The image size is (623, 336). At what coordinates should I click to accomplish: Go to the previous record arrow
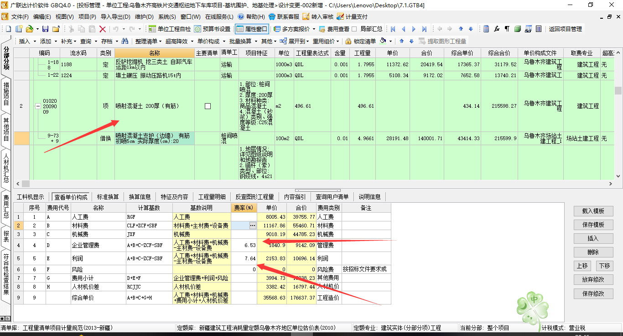[x=403, y=29]
